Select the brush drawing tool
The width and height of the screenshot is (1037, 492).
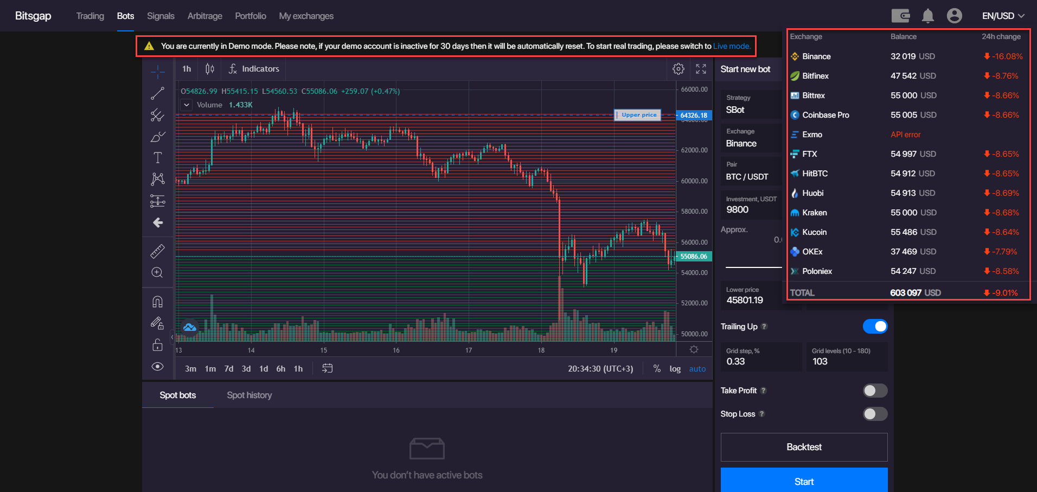pos(158,137)
